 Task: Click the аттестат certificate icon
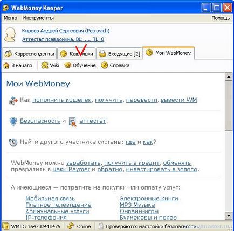[x=73, y=122]
